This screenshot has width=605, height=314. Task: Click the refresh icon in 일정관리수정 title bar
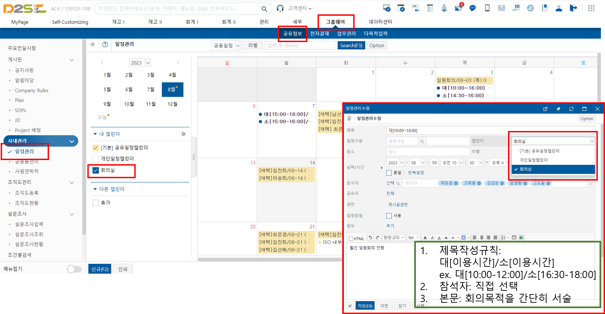[571, 109]
